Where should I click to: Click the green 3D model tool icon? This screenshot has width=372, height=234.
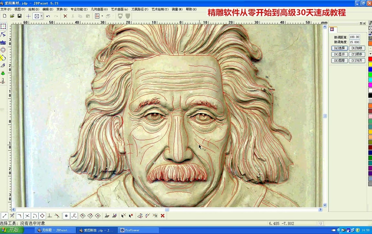[3, 73]
